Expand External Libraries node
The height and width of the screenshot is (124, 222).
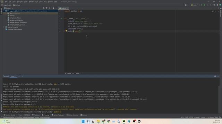4,27
